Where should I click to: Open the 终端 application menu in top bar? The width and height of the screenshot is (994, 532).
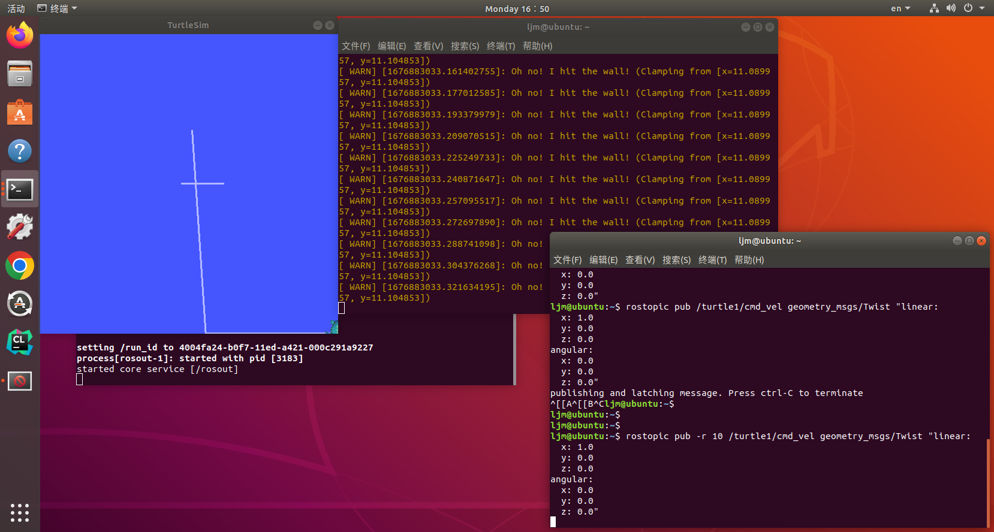click(58, 8)
